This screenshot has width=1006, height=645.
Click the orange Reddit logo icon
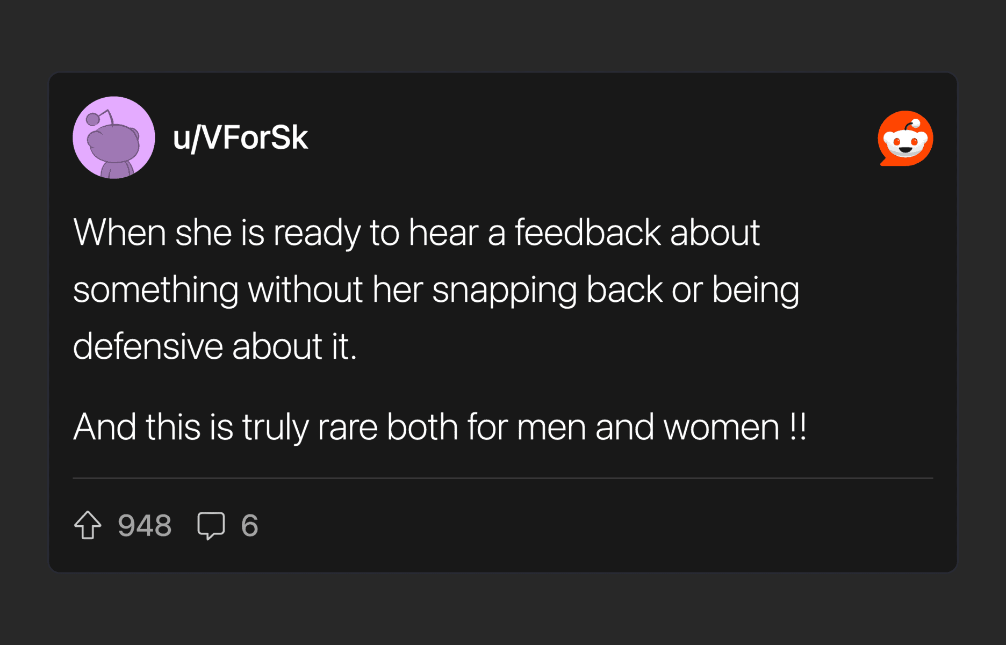(906, 139)
